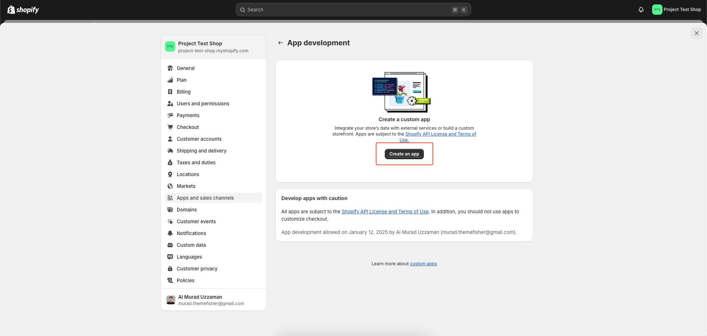Click the Customer events sparkle icon

(170, 221)
